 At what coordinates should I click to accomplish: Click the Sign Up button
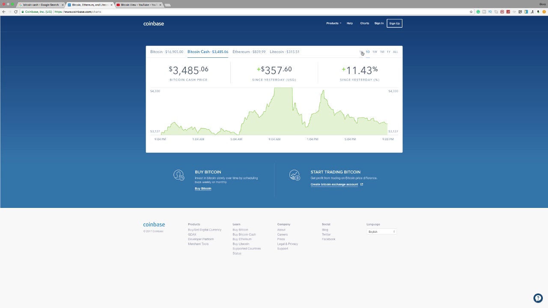(x=394, y=23)
